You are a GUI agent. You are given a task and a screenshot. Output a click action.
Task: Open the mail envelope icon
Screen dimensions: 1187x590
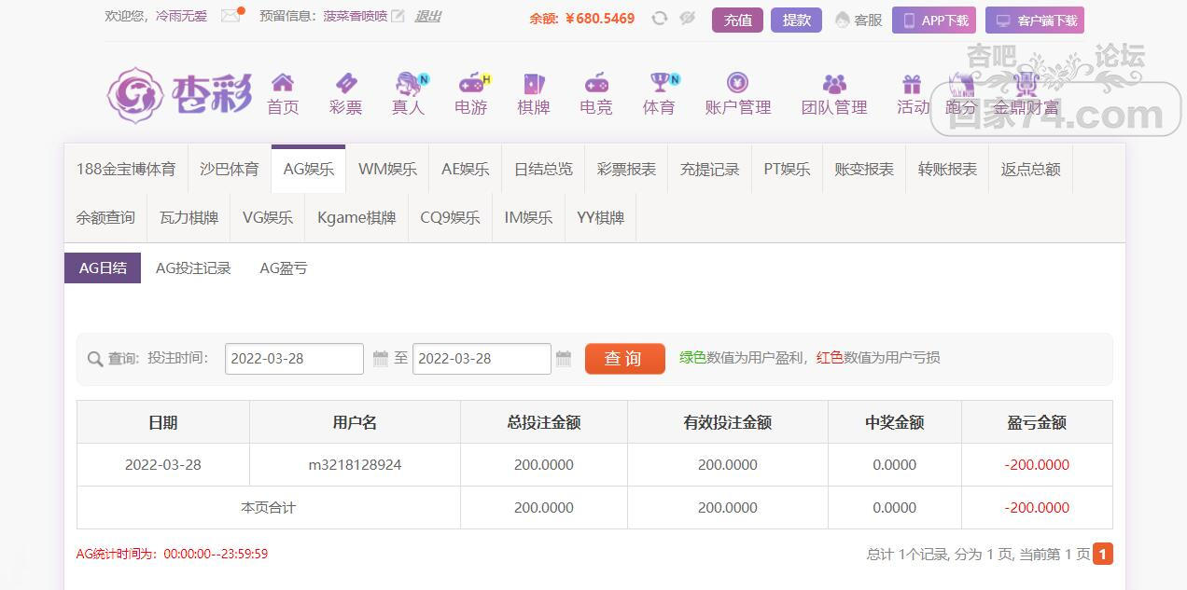pos(230,16)
